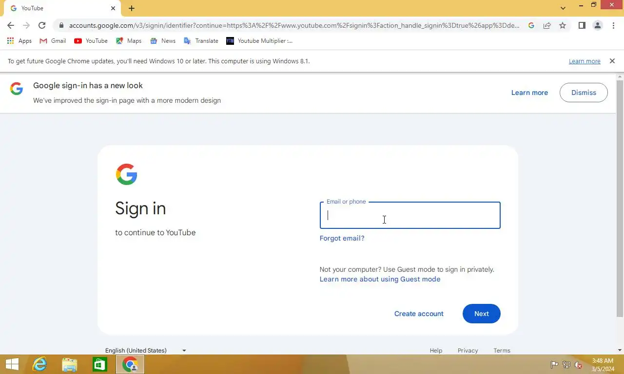The height and width of the screenshot is (374, 624).
Task: Click the scrollbar down arrow
Action: [620, 350]
